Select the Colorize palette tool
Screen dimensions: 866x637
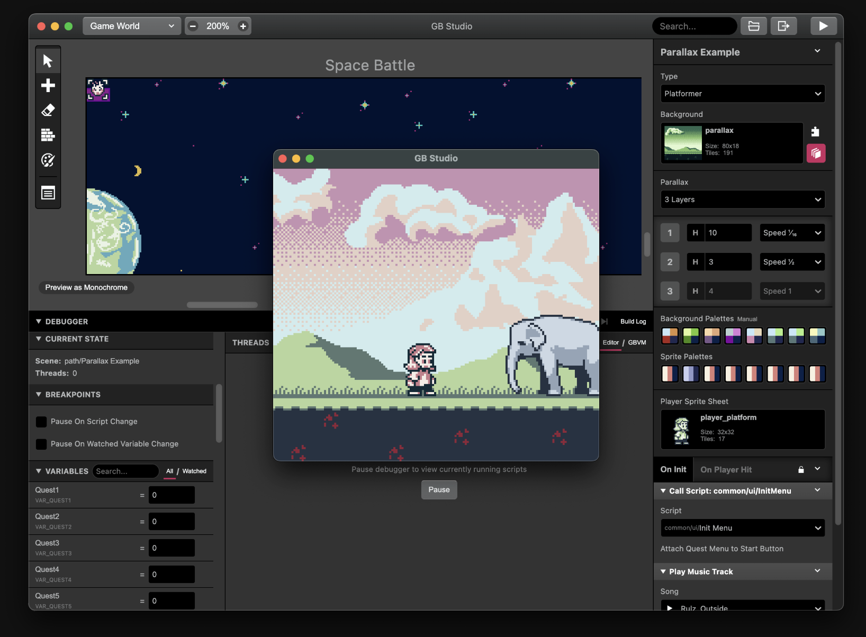click(x=48, y=160)
